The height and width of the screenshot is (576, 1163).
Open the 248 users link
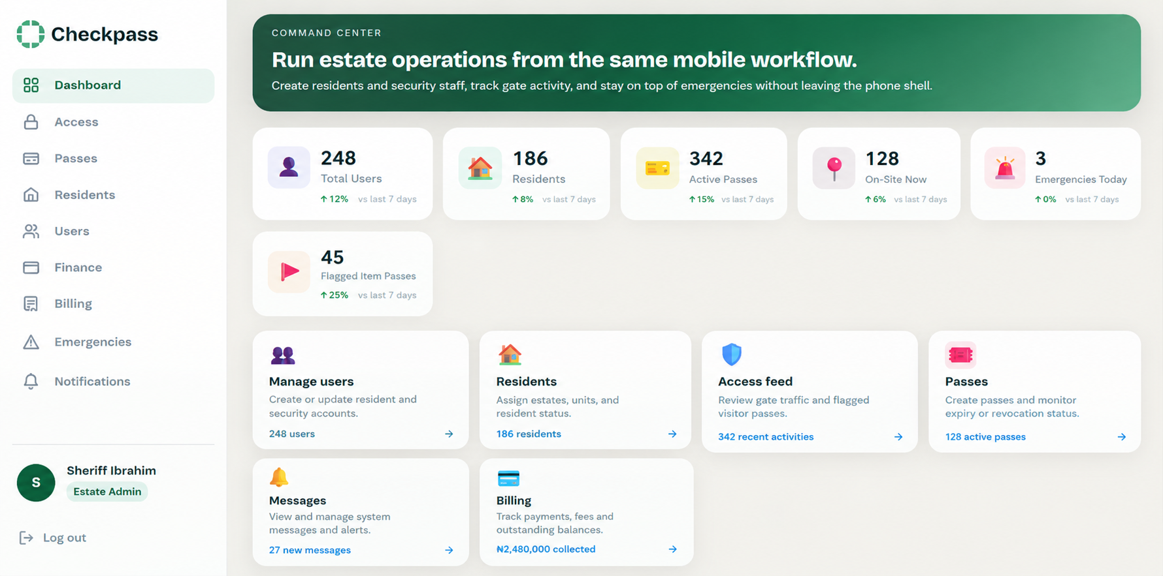(292, 434)
